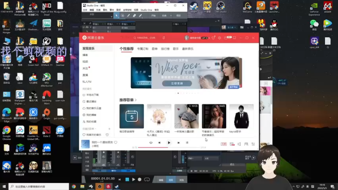Click the 立即支持 banner button
The image size is (338, 190).
(177, 83)
